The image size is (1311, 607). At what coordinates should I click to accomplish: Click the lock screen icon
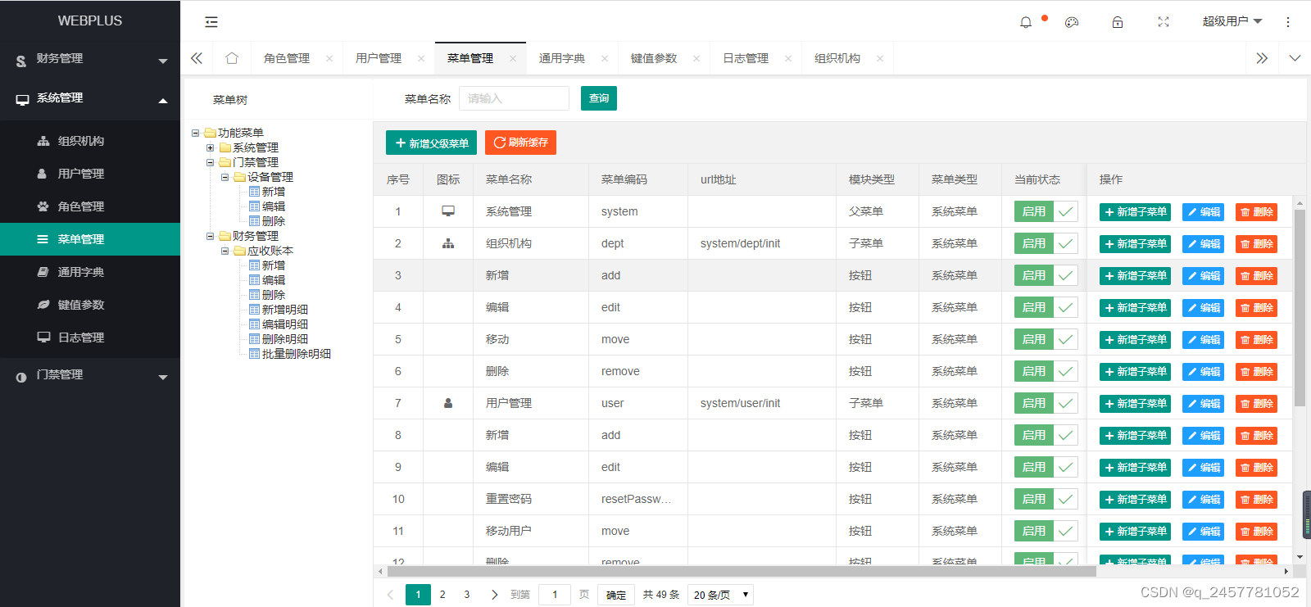pyautogui.click(x=1118, y=22)
